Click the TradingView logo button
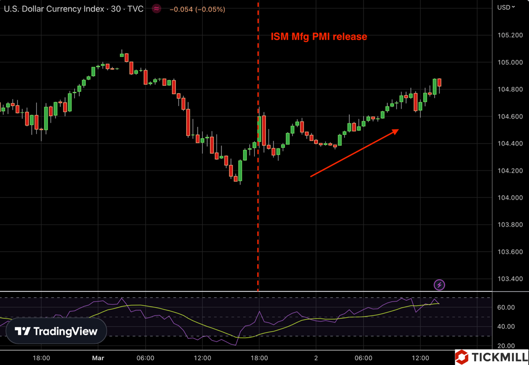Viewport: 529px width, 365px height. coord(56,331)
